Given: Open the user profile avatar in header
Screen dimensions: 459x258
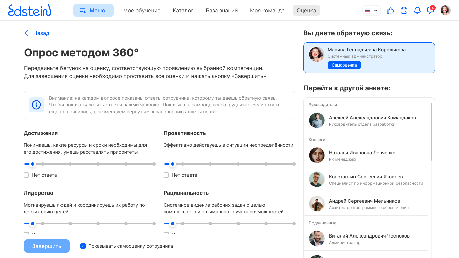Looking at the screenshot, I should 445,10.
